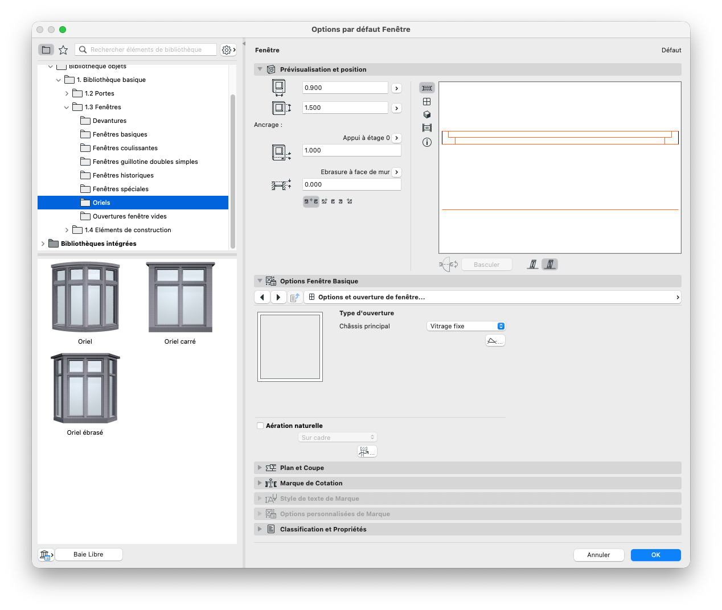Viewport: 722px width, 610px height.
Task: Click the window height dimension icon
Action: click(x=281, y=108)
